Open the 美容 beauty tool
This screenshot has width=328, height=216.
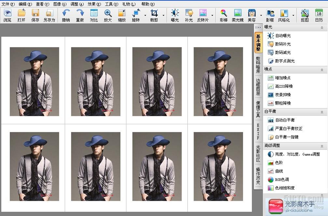coord(252,16)
